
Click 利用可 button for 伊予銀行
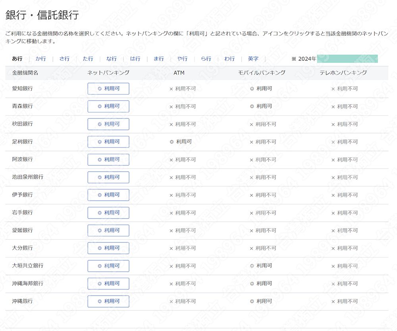pos(108,195)
